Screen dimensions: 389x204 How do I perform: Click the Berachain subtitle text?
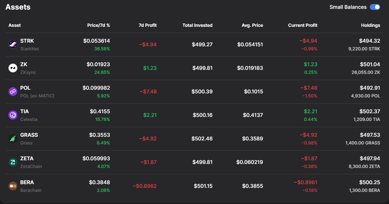pos(31,190)
